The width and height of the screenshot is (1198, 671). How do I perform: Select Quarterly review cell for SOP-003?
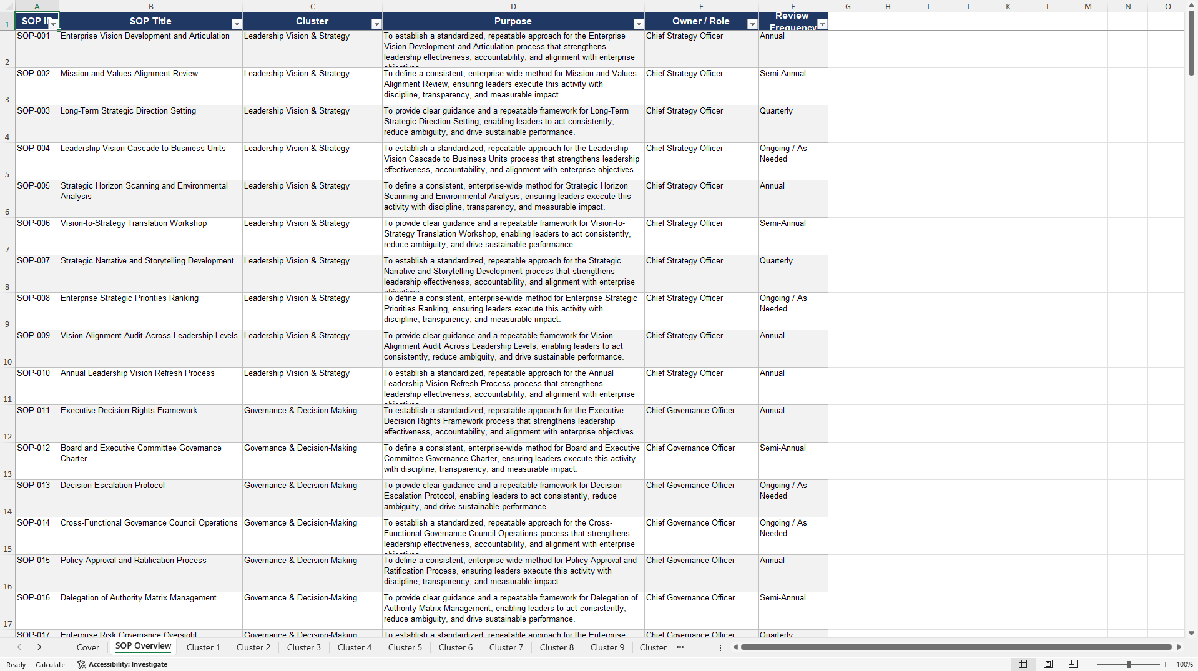793,124
